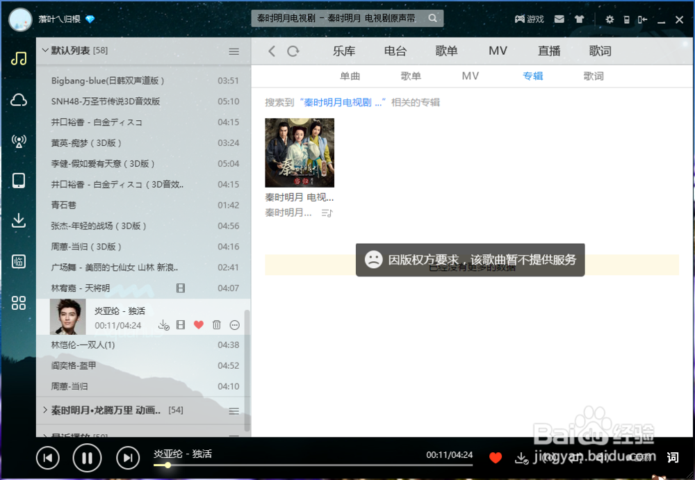This screenshot has width=695, height=480.
Task: Unfavorite 炎亚纶 - 独活 via row heart
Action: 199,325
